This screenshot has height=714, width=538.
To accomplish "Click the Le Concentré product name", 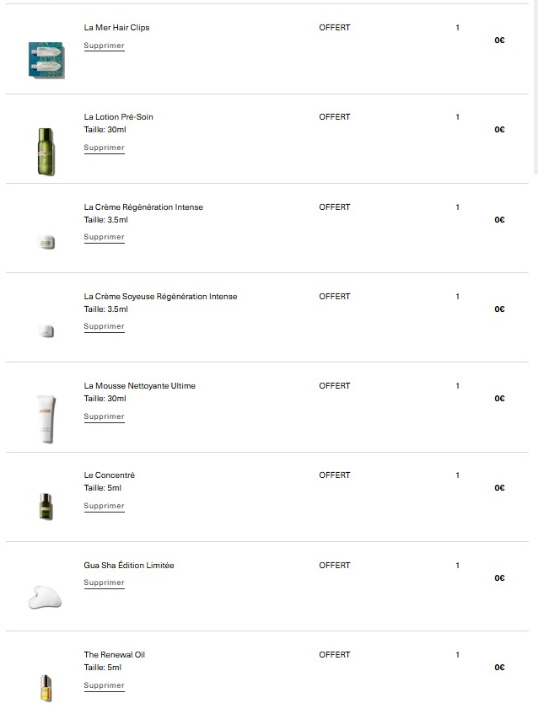I will pos(109,475).
